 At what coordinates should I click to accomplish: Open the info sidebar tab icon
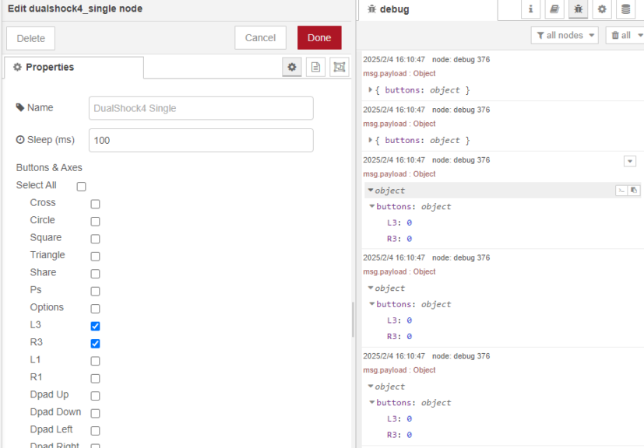[x=530, y=9]
